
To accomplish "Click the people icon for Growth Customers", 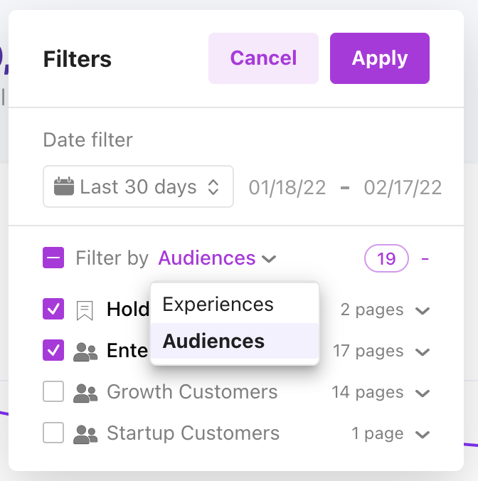I will (x=85, y=393).
